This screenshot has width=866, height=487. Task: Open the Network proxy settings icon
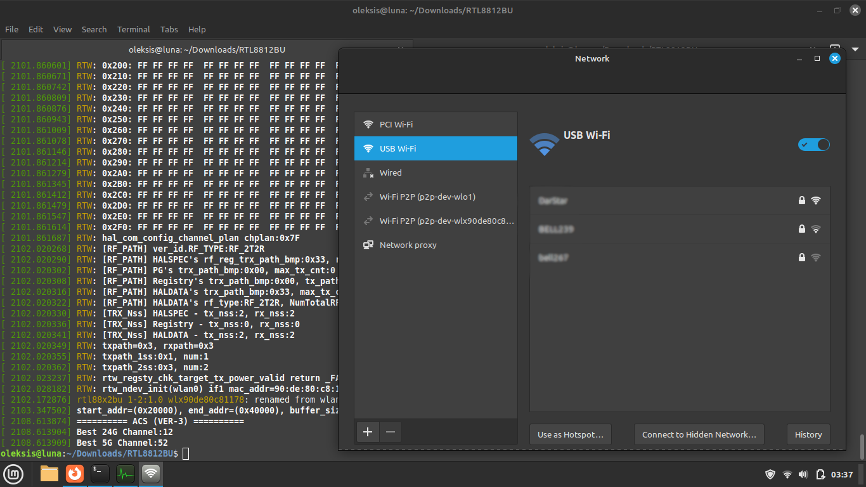[368, 245]
